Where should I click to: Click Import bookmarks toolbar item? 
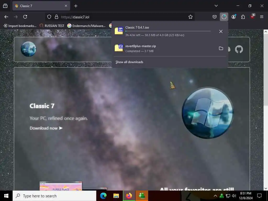tap(20, 26)
